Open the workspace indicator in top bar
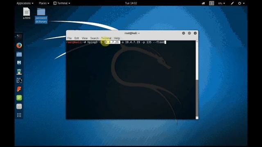This screenshot has width=262, height=147. pyautogui.click(x=212, y=3)
